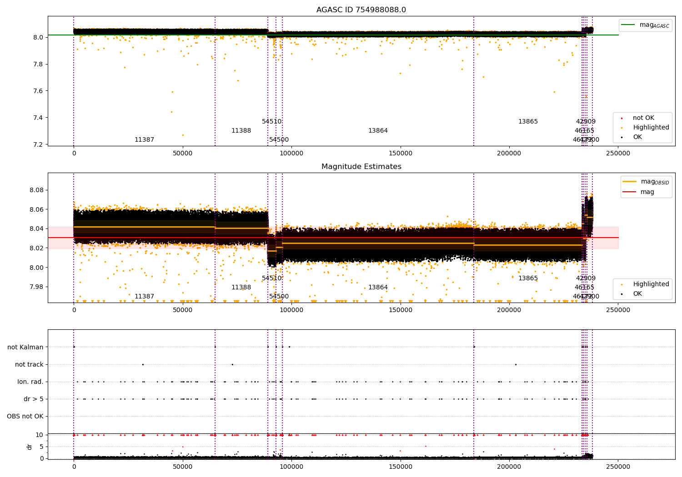Click y-axis tick 7.2 in top plot

(x=38, y=145)
